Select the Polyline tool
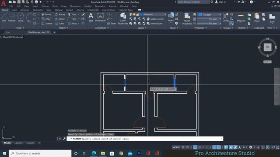 (x=11, y=17)
